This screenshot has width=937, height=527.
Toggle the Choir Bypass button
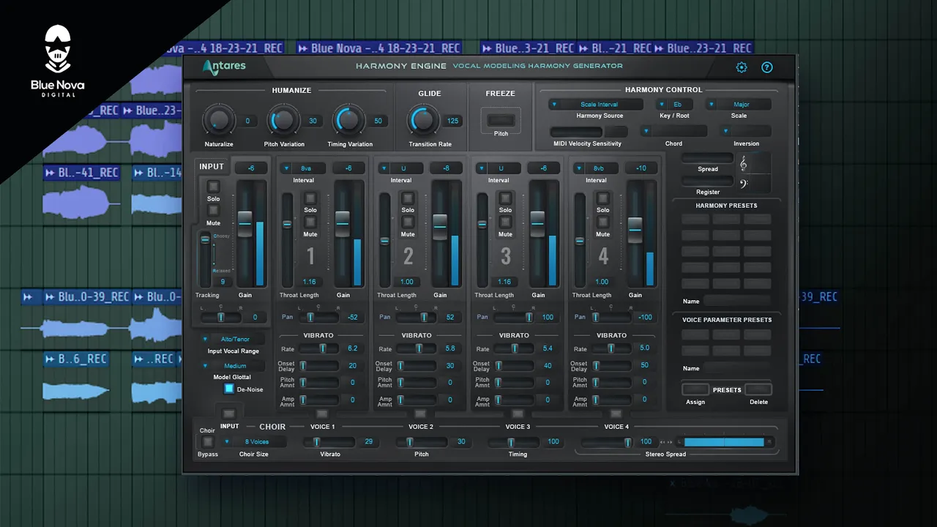pyautogui.click(x=207, y=442)
